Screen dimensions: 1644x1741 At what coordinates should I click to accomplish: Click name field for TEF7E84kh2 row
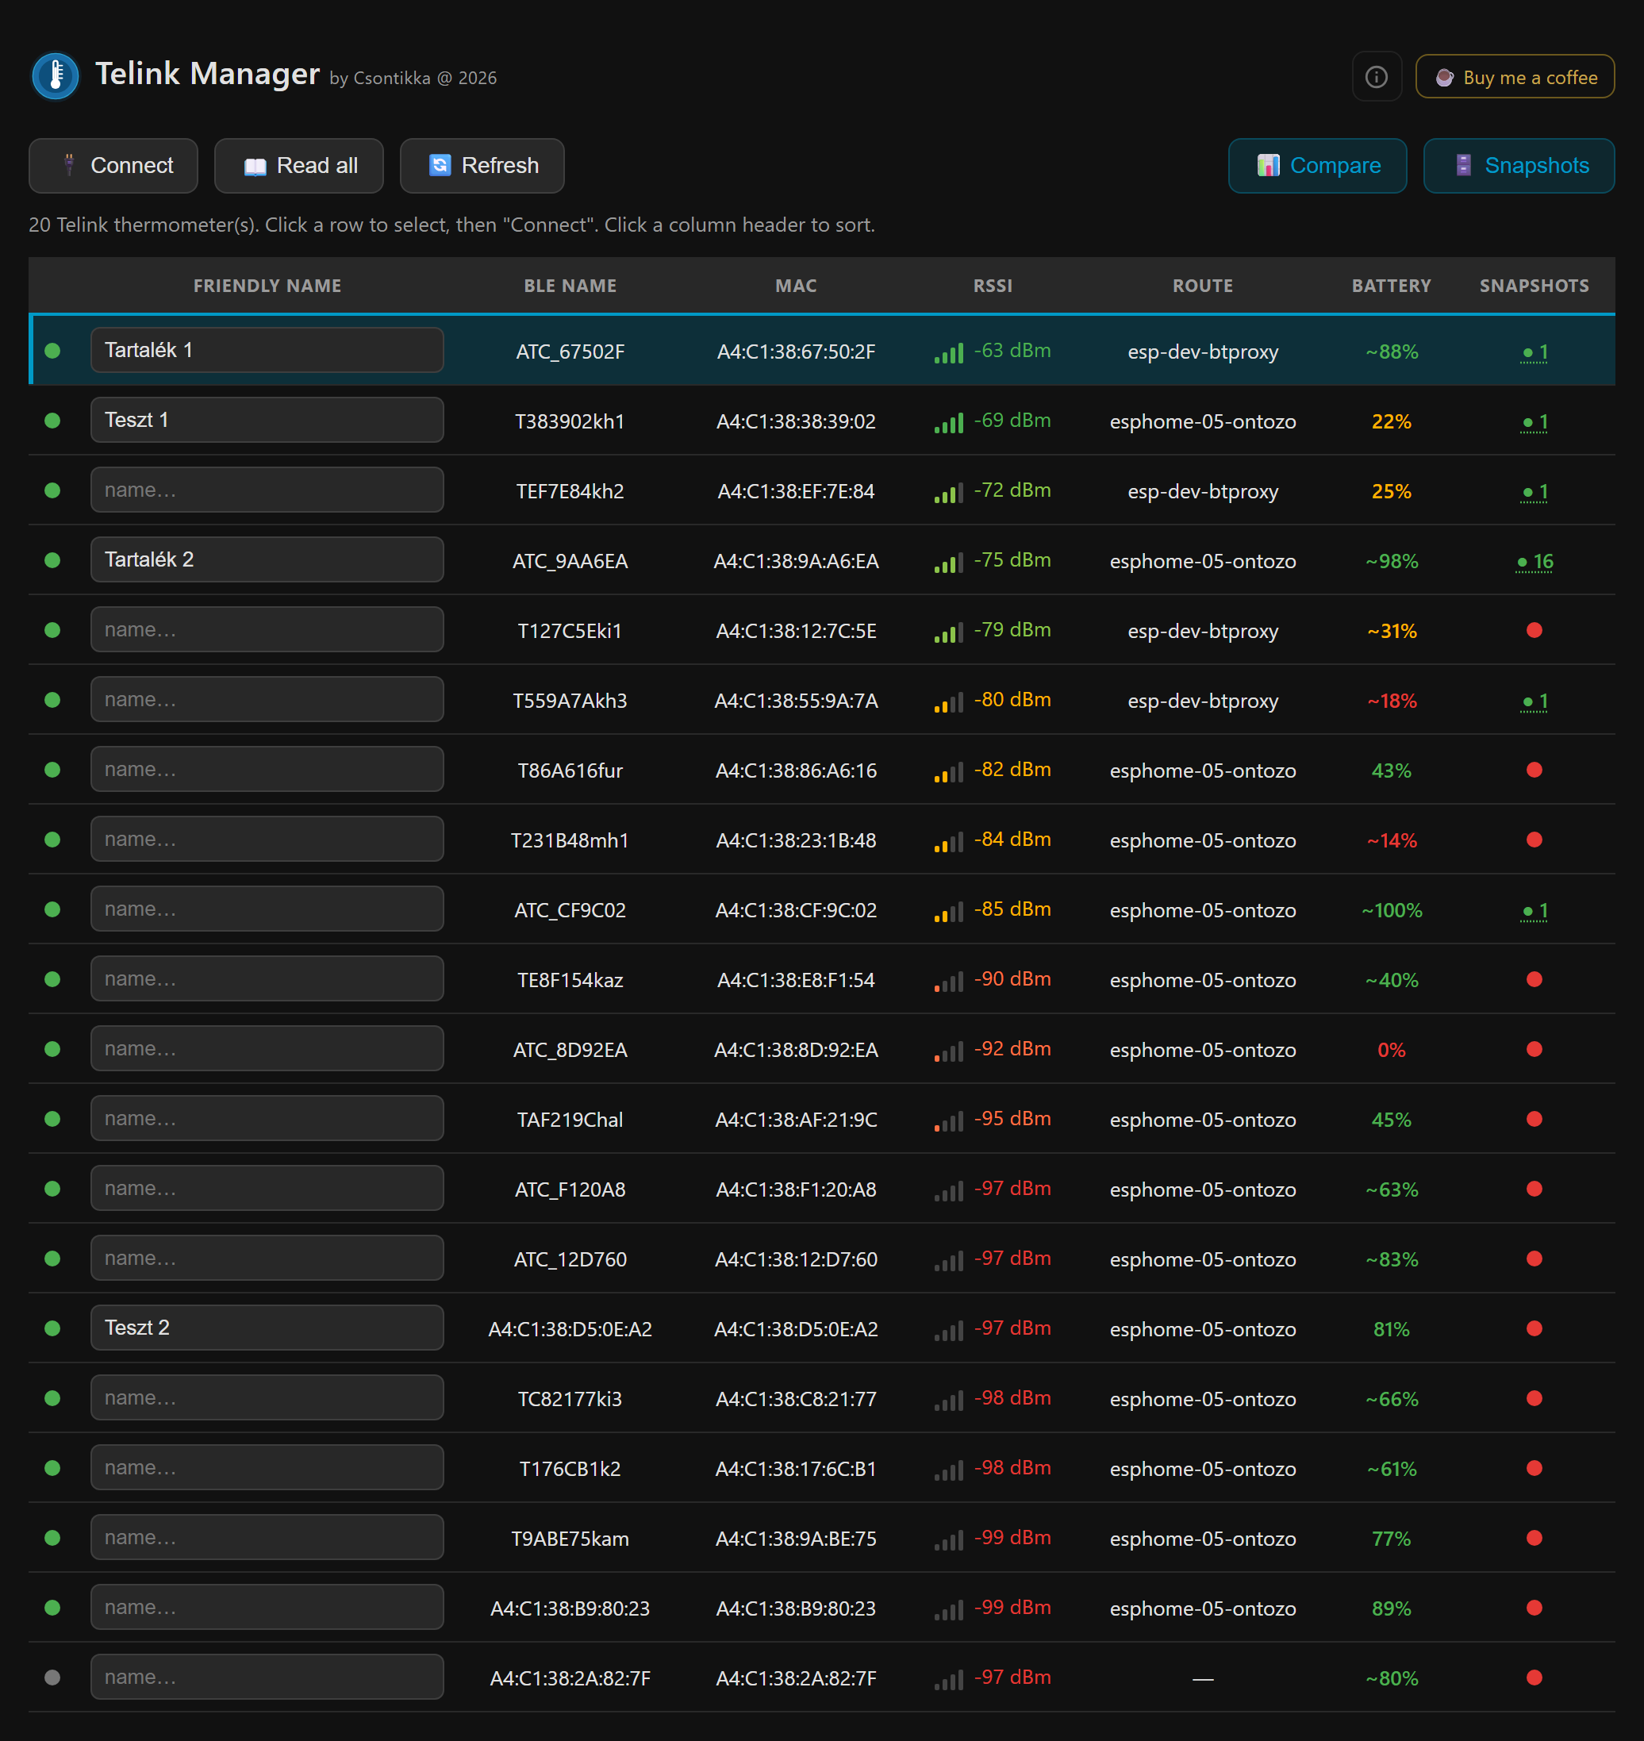(267, 490)
